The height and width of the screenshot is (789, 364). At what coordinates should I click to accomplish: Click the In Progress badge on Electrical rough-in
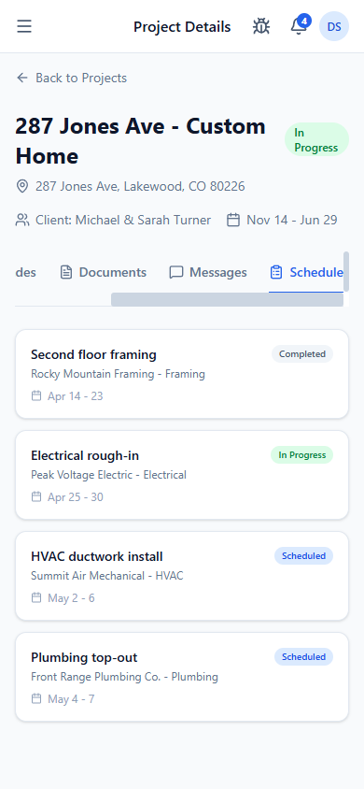coord(302,455)
